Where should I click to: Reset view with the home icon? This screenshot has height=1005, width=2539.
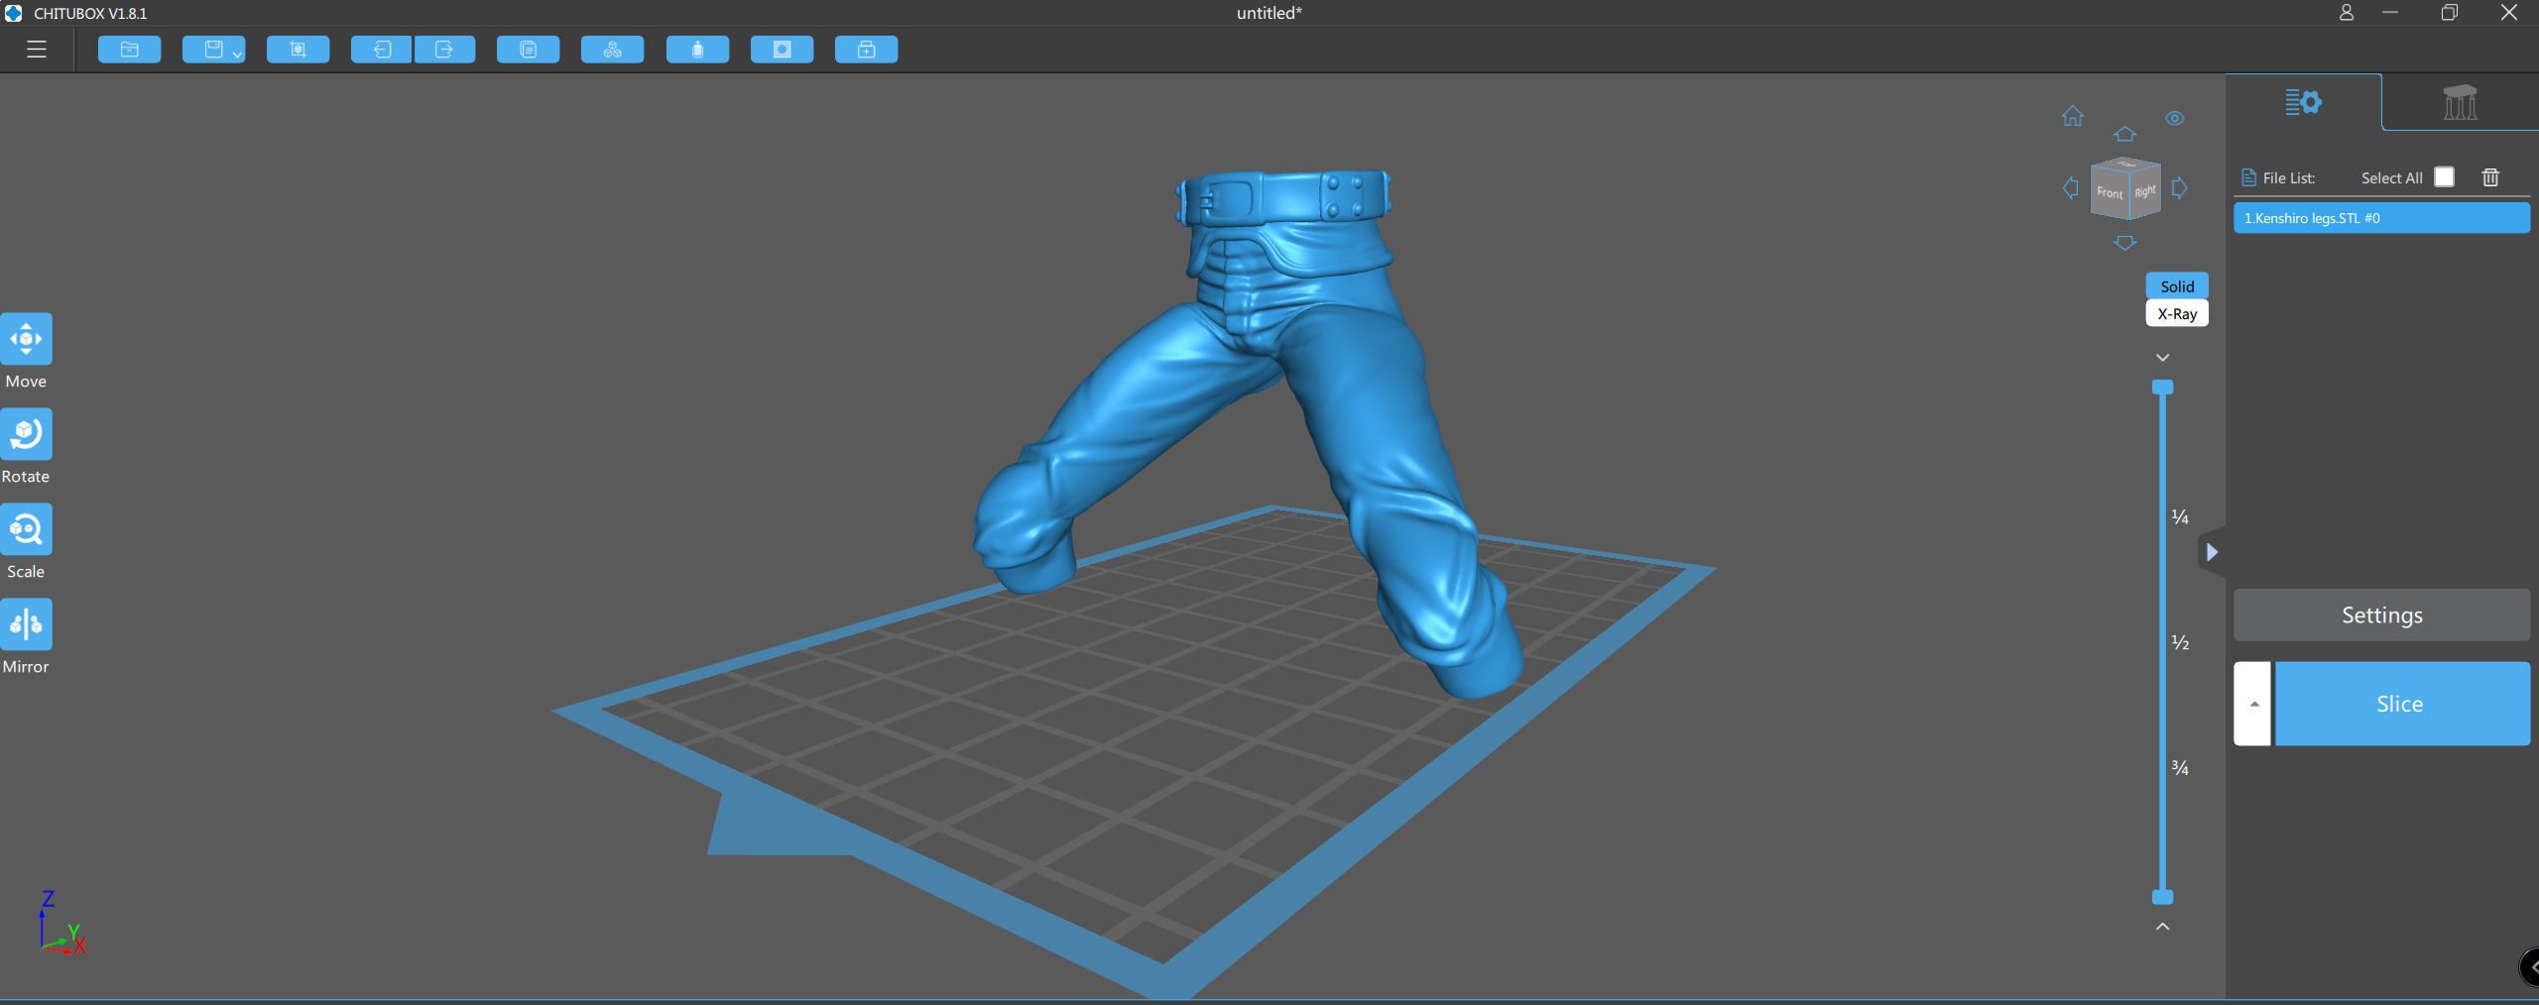pyautogui.click(x=2073, y=116)
